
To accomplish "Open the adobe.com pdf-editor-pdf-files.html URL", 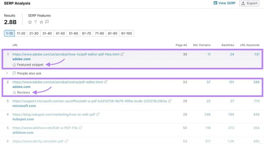I will 66,54.
